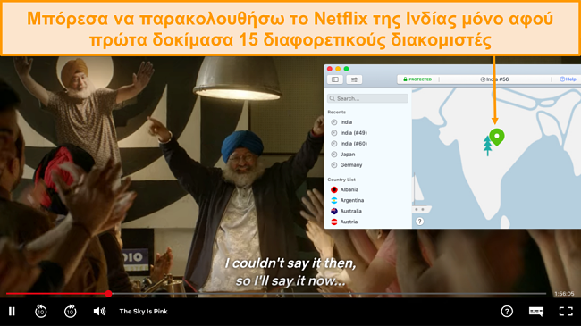Click the Albania flag icon
The height and width of the screenshot is (326, 581).
coord(334,189)
